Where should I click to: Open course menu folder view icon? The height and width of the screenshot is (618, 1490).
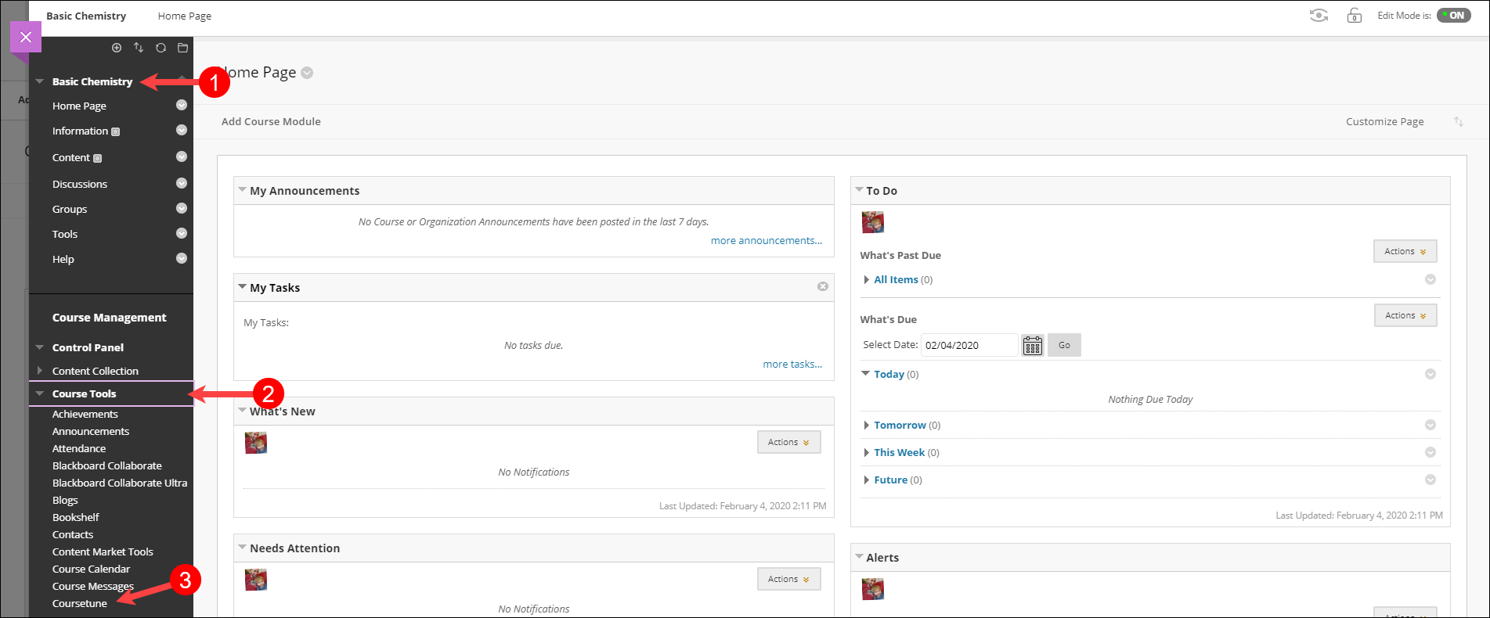[182, 48]
